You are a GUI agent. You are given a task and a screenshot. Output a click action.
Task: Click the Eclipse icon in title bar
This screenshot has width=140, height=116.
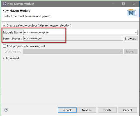(x=4, y=4)
